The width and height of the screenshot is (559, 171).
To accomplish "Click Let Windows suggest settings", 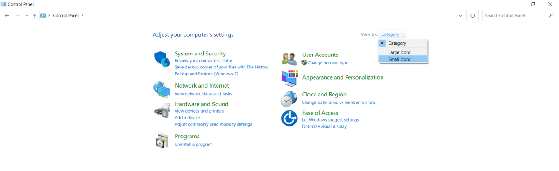I will pos(330,120).
